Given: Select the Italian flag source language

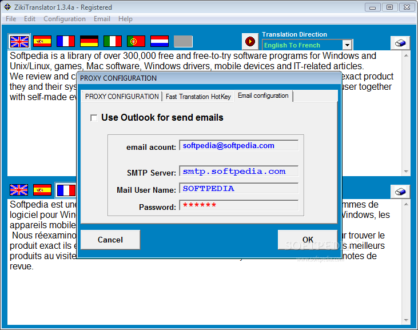Looking at the screenshot, I should [x=113, y=41].
